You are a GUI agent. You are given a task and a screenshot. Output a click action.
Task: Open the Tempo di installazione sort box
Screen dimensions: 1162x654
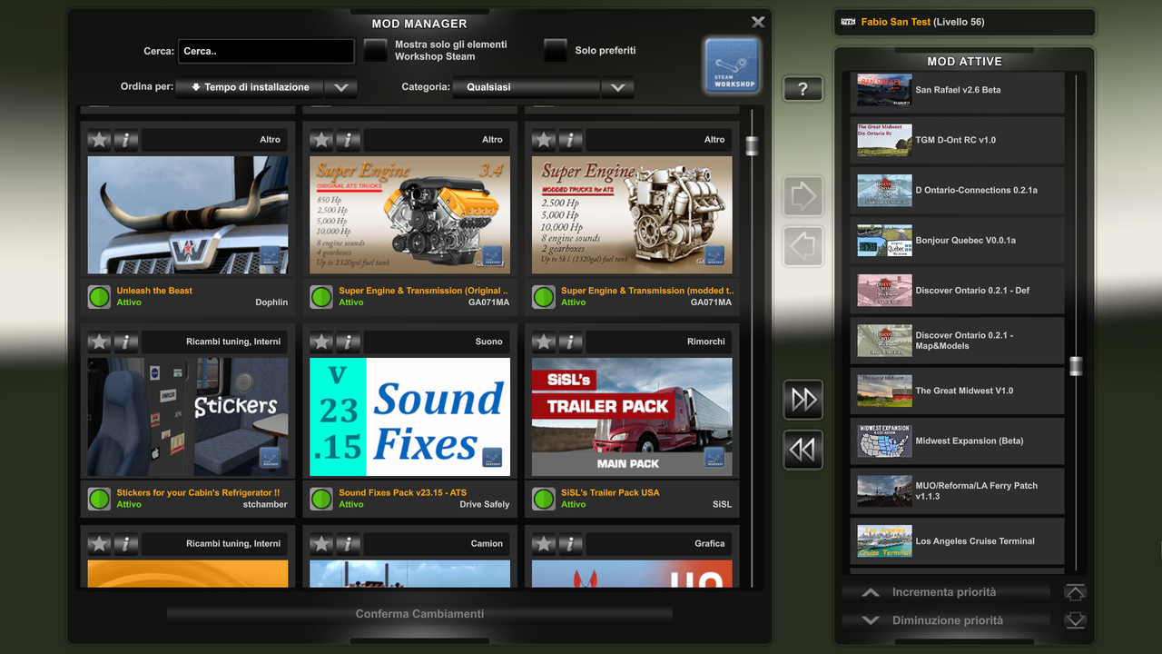click(x=251, y=87)
